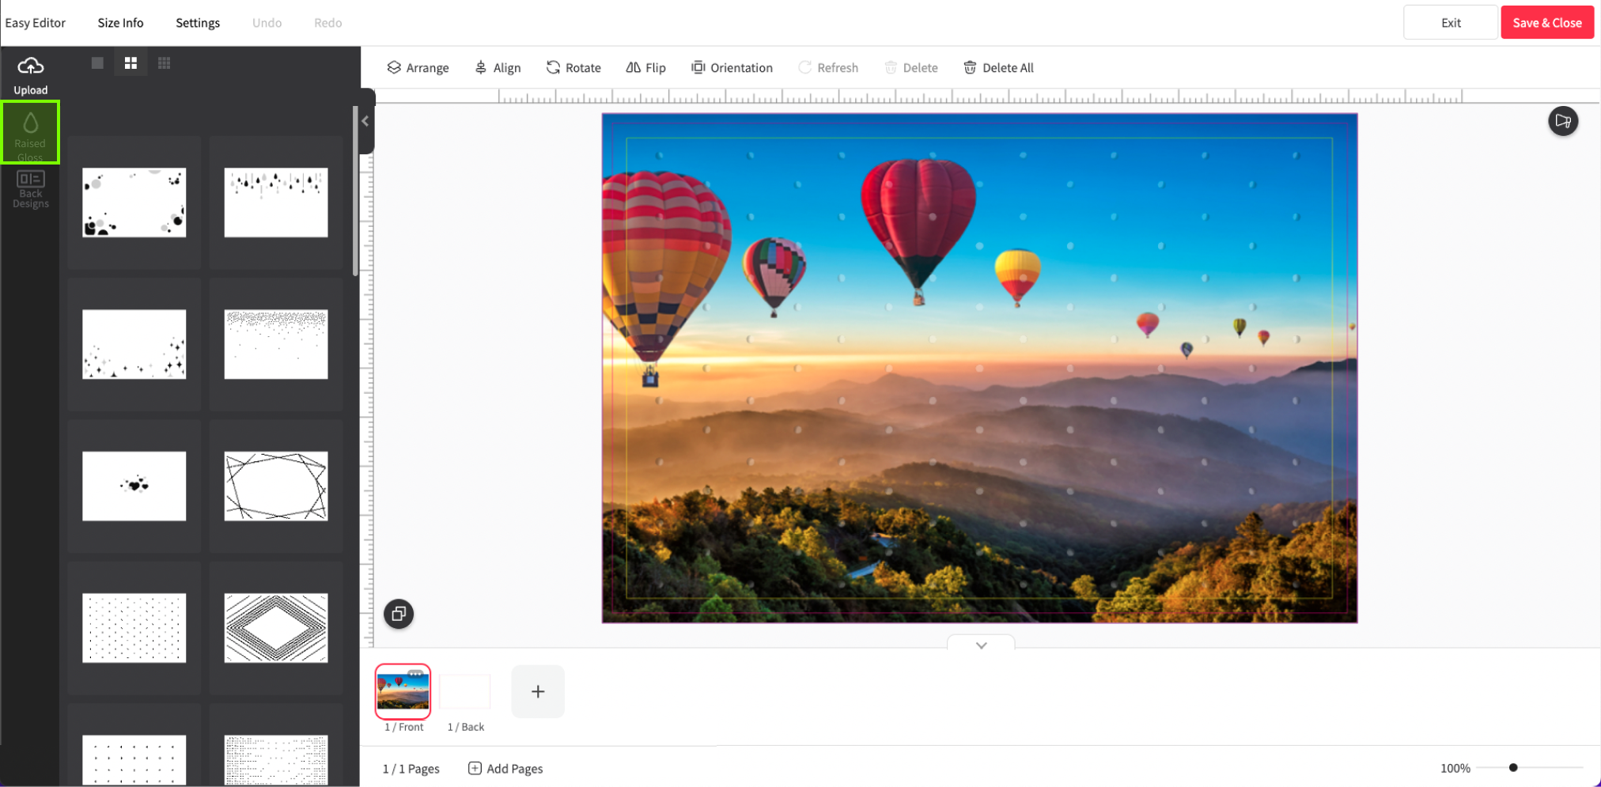Switch to single-column thumbnail view
Viewport: 1601px width, 787px height.
(97, 63)
